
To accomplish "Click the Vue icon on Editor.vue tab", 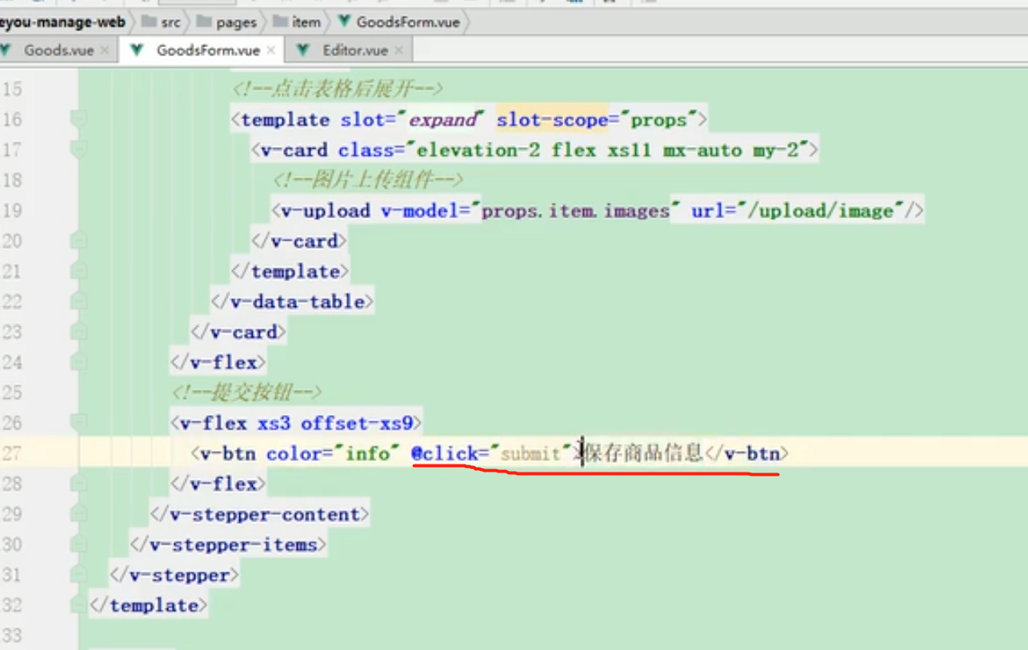I will coord(303,50).
